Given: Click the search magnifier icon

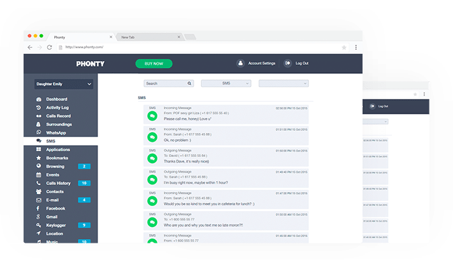Looking at the screenshot, I should point(189,83).
